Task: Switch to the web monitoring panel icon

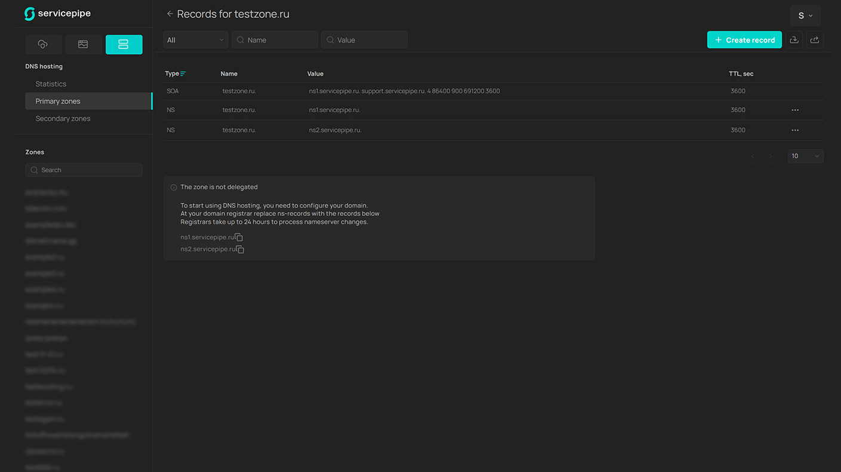Action: click(83, 45)
